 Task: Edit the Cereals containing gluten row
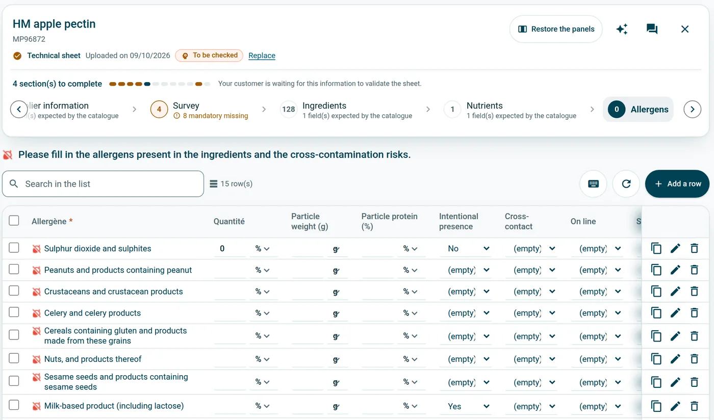click(x=675, y=336)
